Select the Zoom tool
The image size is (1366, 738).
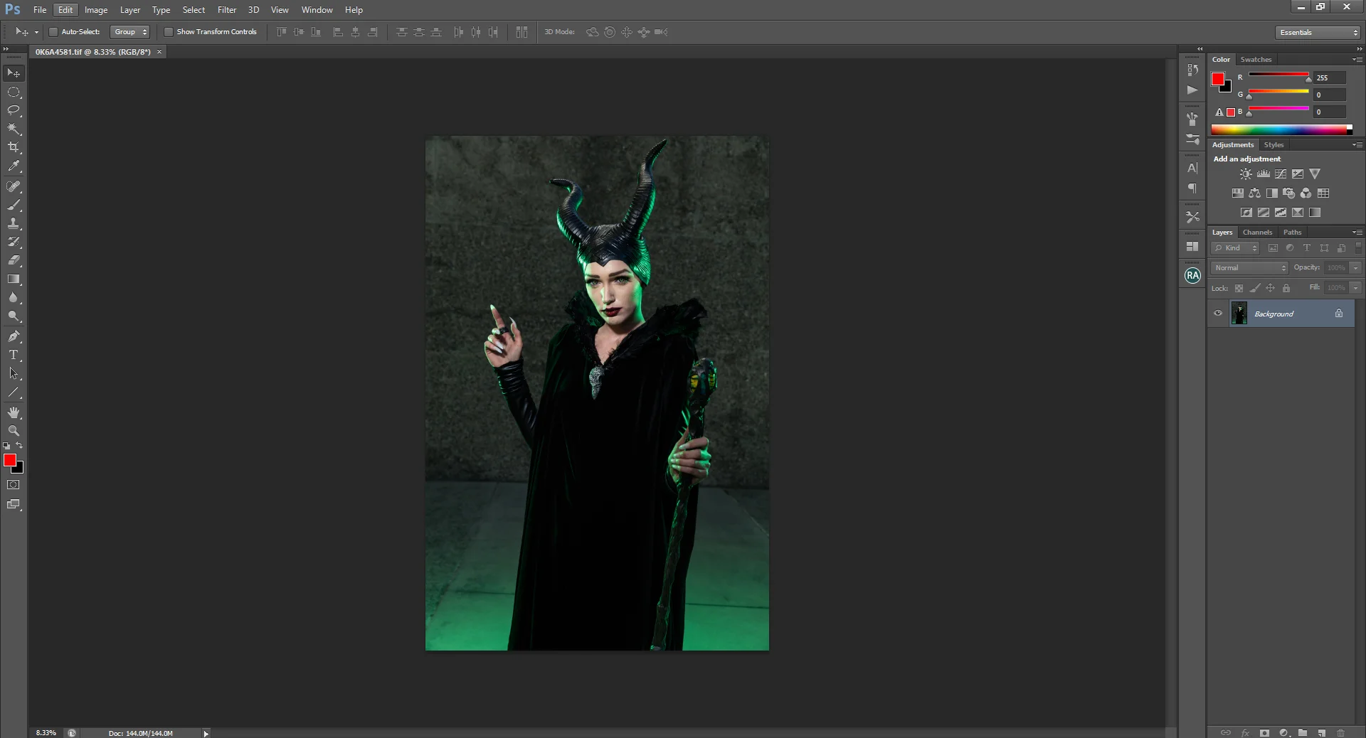(14, 431)
